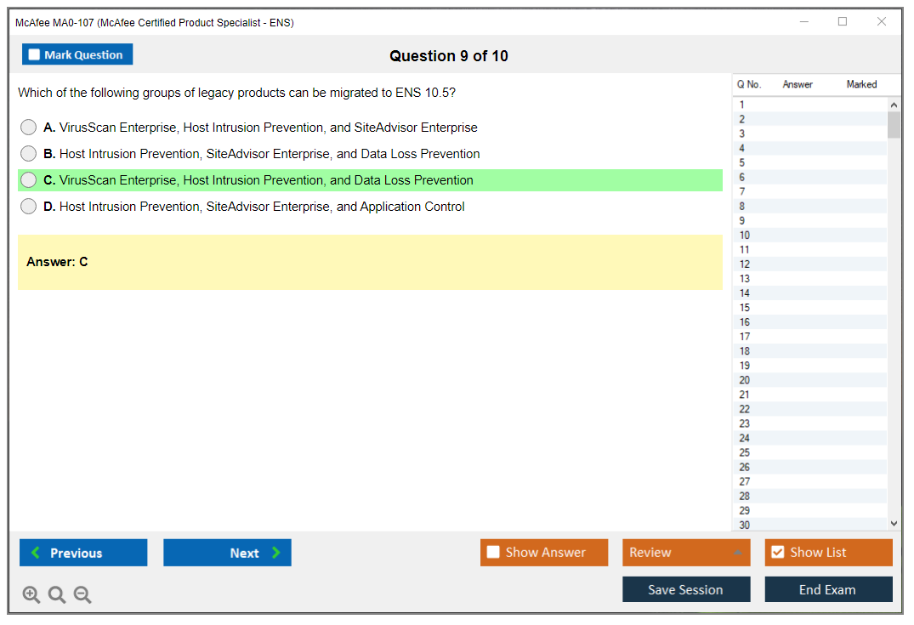Choose highlighted option C radio button
The image size is (914, 625).
coord(29,180)
